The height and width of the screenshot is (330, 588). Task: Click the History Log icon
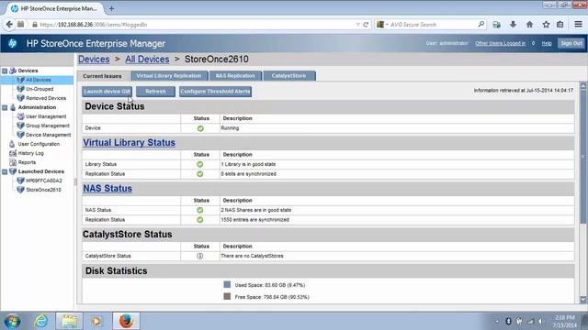(x=13, y=153)
